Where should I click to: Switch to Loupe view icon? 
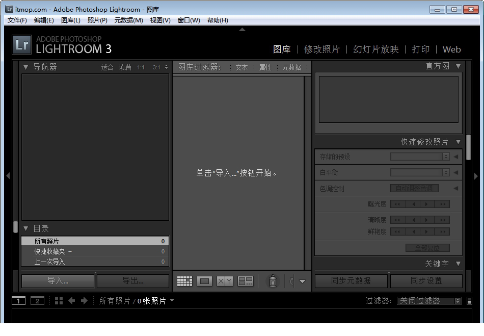(204, 281)
